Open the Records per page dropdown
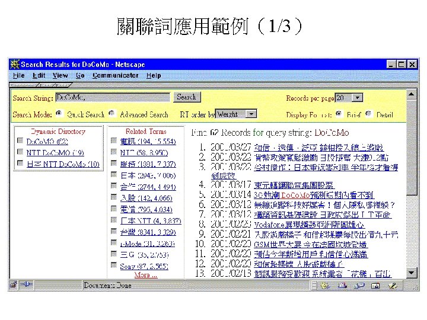Viewport: 427px width, 320px height. (x=358, y=97)
